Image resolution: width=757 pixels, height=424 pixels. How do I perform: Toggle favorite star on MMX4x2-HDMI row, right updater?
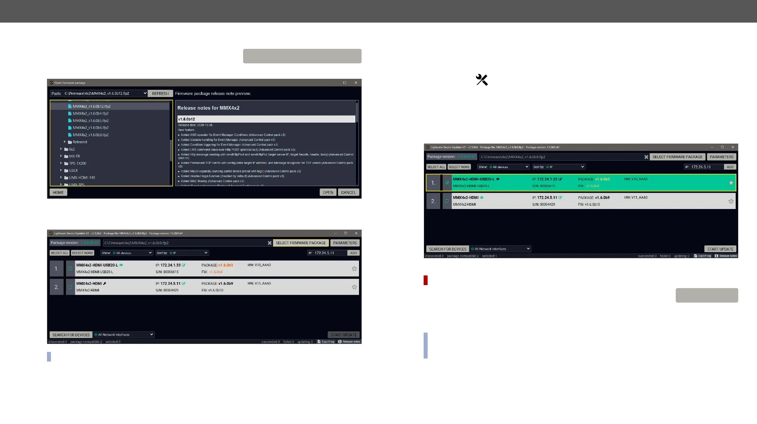(731, 201)
